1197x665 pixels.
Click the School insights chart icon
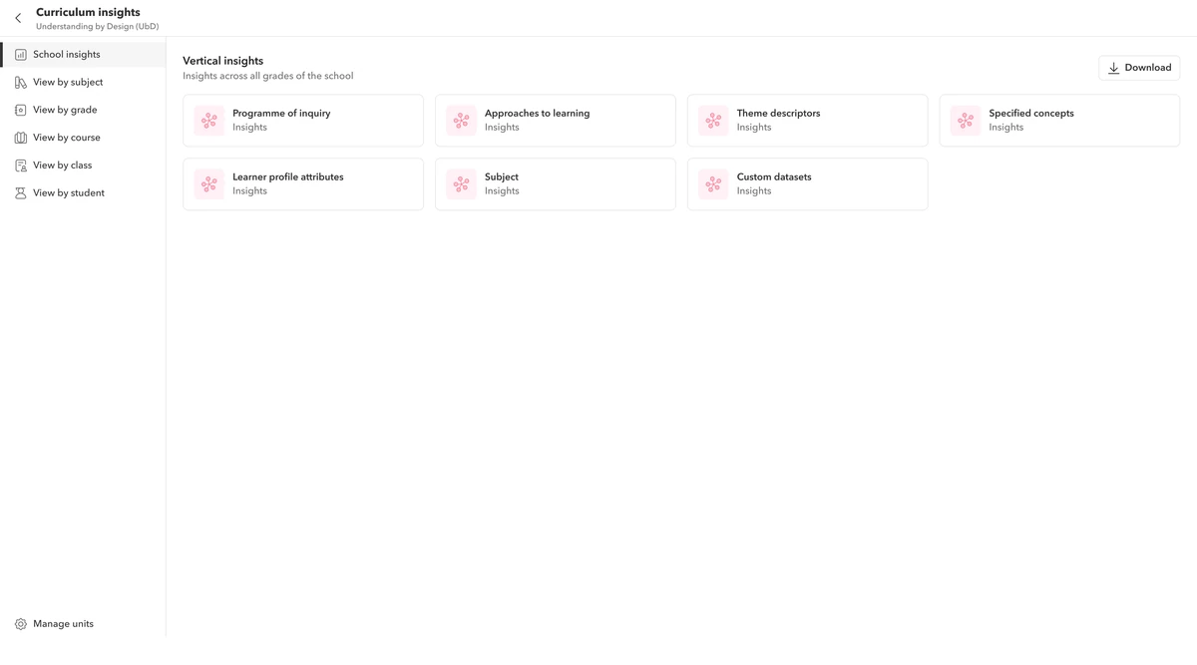coord(21,55)
